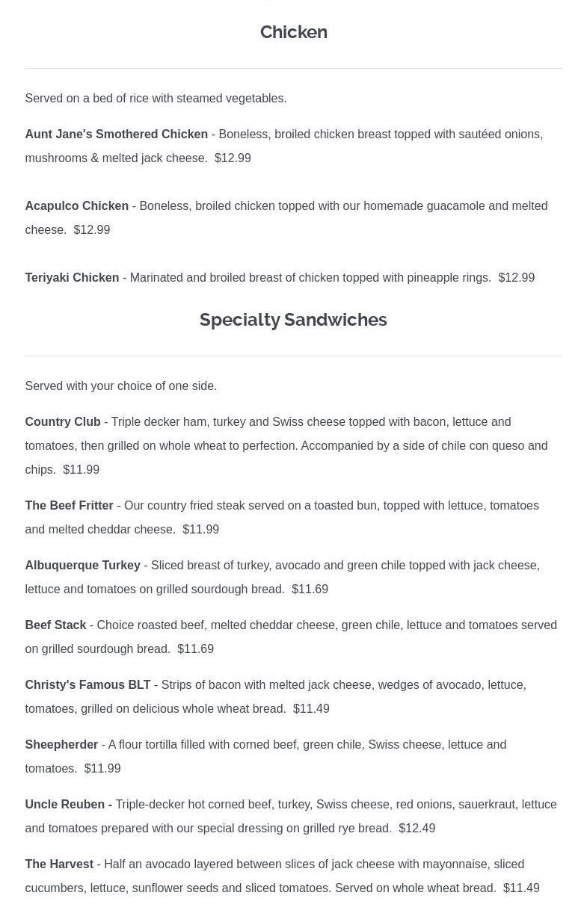Click Christy's Famous BLT item name
The height and width of the screenshot is (916, 587).
pyautogui.click(x=87, y=685)
